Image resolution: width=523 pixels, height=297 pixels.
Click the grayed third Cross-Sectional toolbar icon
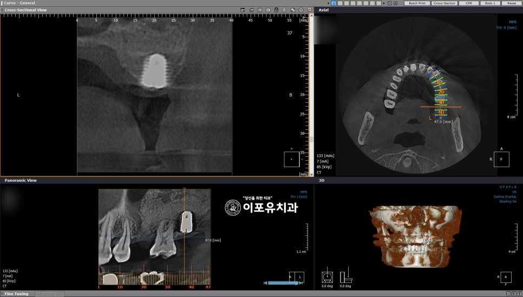pyautogui.click(x=260, y=10)
